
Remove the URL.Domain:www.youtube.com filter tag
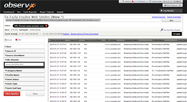pos(46,26)
